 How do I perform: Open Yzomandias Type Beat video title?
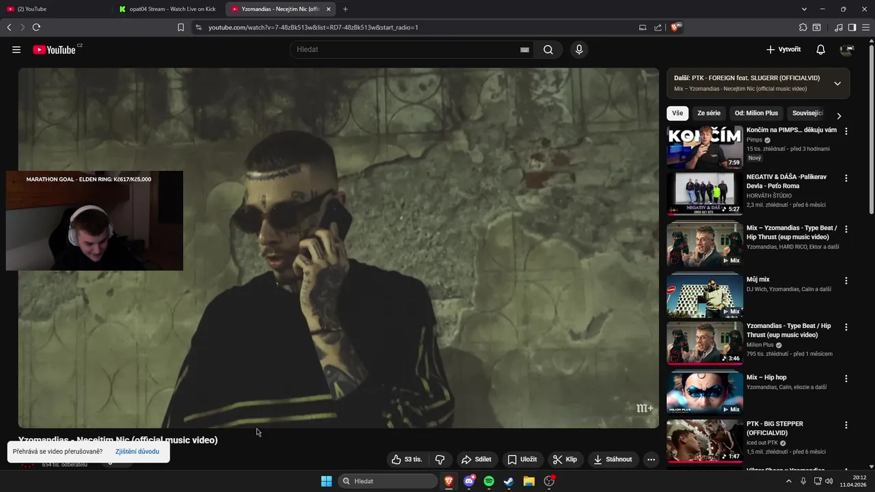789,331
